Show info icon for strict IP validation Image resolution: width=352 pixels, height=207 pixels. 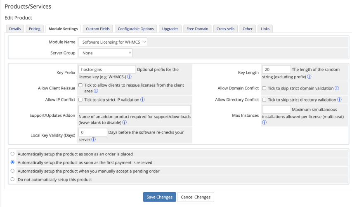[x=142, y=99]
